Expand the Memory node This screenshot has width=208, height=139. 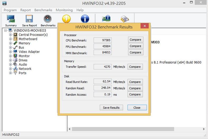10,43
